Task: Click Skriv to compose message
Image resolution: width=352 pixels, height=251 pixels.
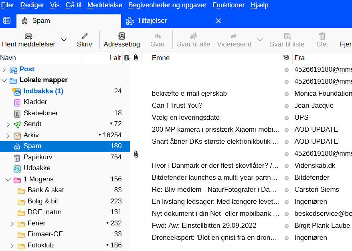Action: (85, 40)
